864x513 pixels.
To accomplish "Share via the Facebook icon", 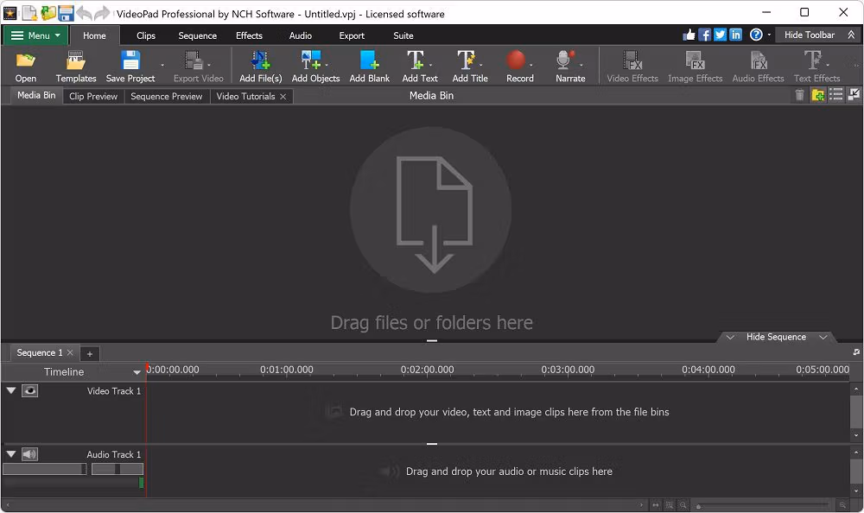I will [704, 35].
